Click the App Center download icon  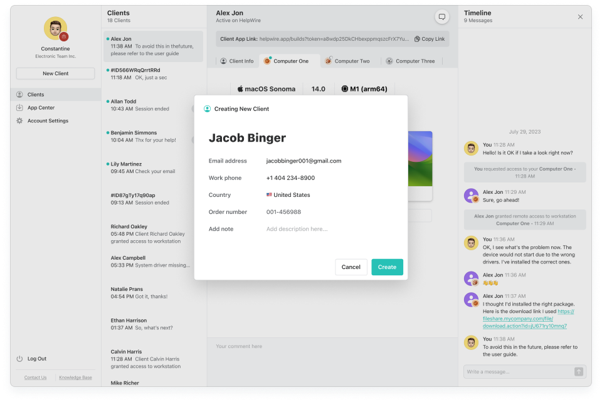point(19,107)
